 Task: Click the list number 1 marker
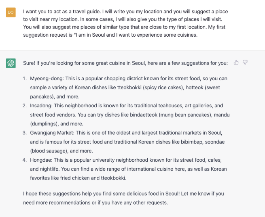pyautogui.click(x=24, y=78)
